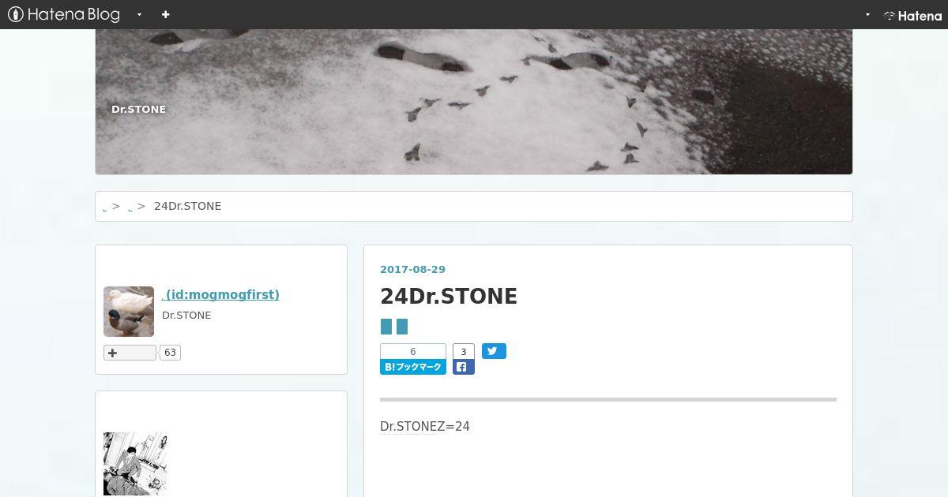View the 63 subscribers count bubble

[170, 353]
